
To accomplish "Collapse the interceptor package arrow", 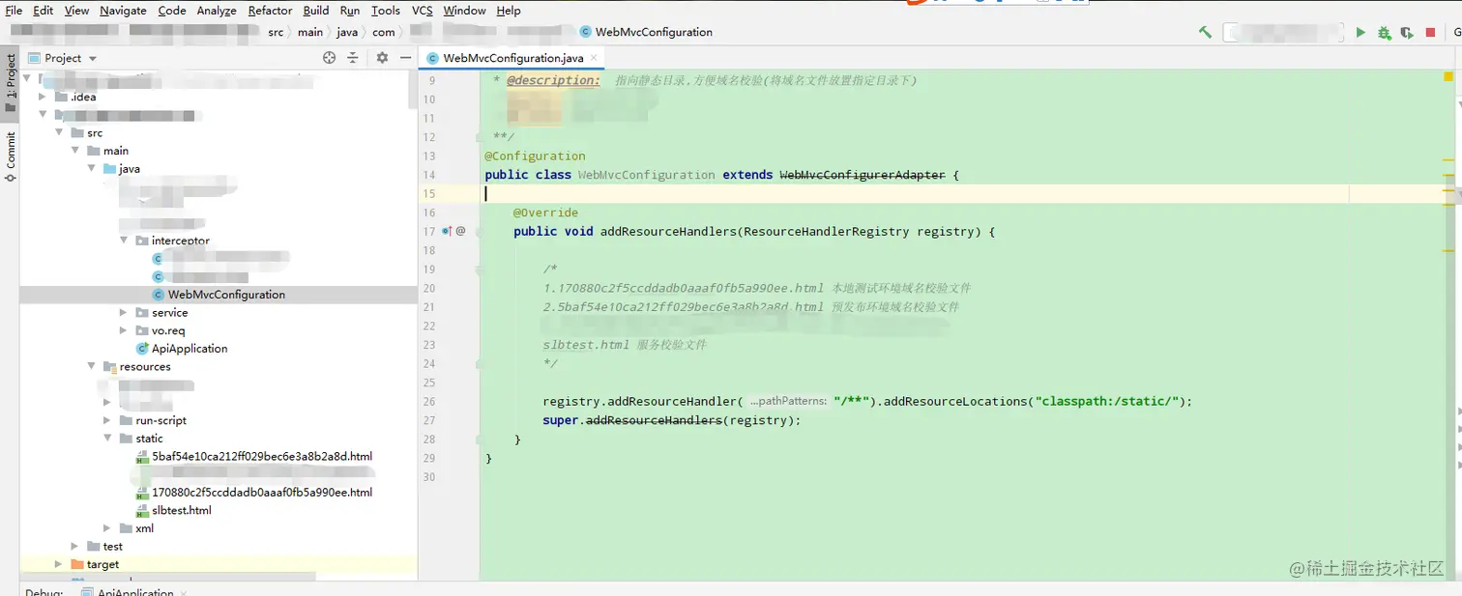I will [x=124, y=241].
